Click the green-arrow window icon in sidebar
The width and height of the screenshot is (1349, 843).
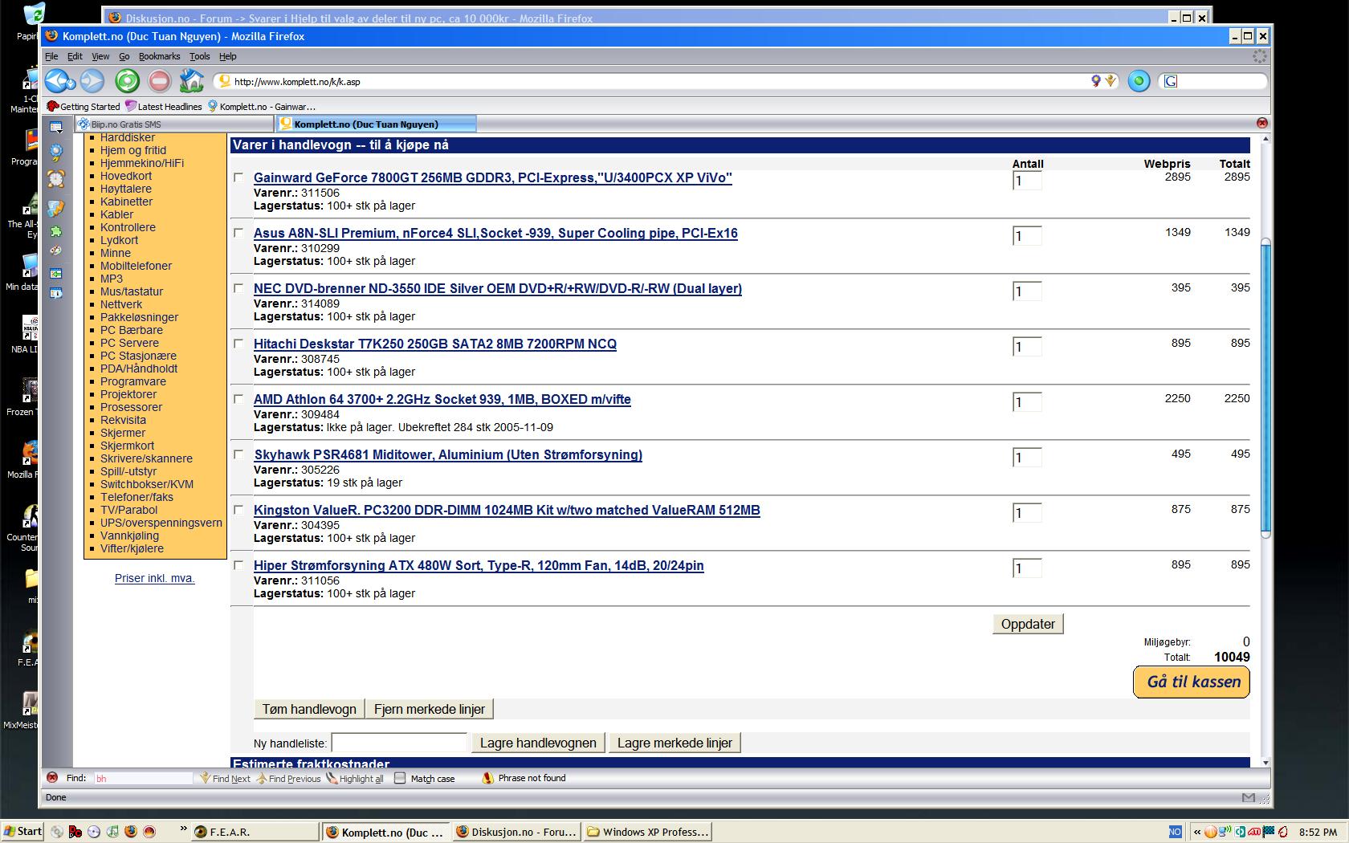pos(56,274)
